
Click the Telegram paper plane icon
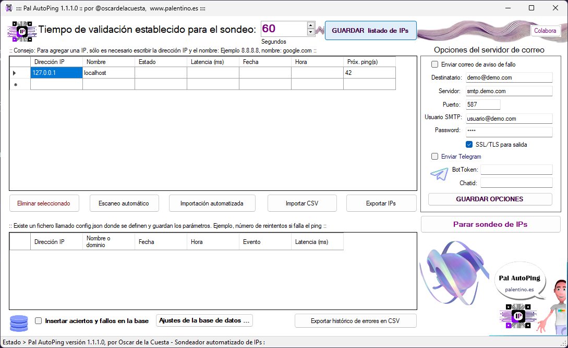[x=439, y=174]
